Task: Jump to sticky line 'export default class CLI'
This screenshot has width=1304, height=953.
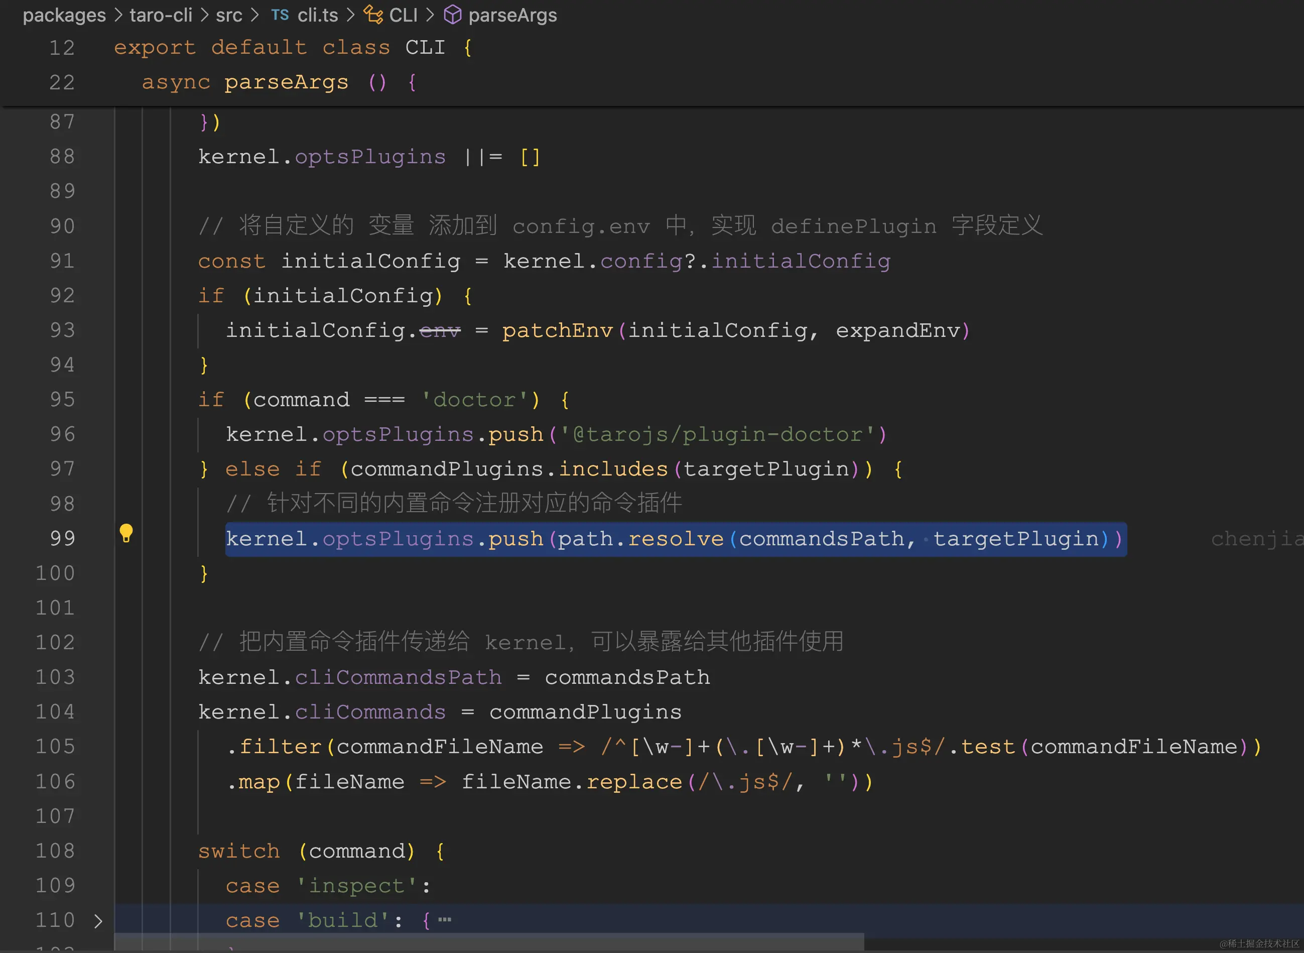Action: tap(280, 47)
